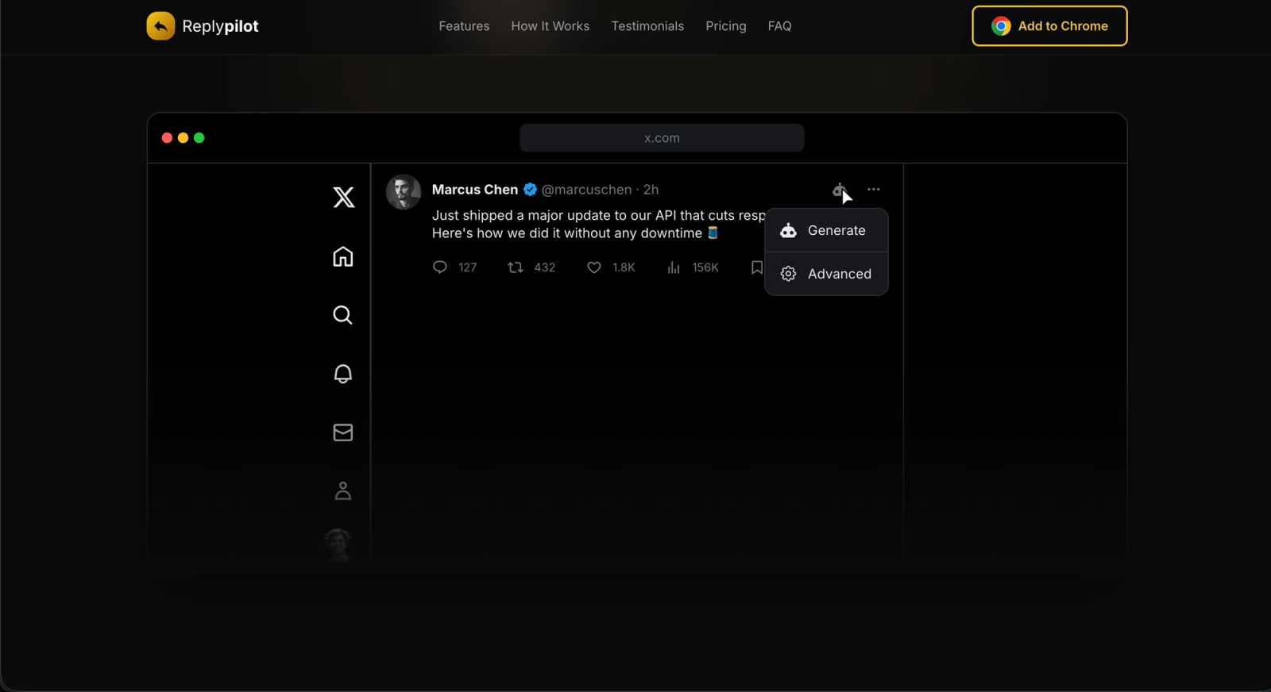Open the Profile person icon
The width and height of the screenshot is (1271, 692).
343,491
